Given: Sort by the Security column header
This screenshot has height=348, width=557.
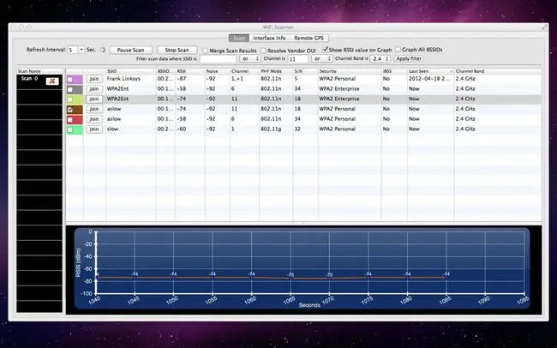Looking at the screenshot, I should click(x=350, y=71).
